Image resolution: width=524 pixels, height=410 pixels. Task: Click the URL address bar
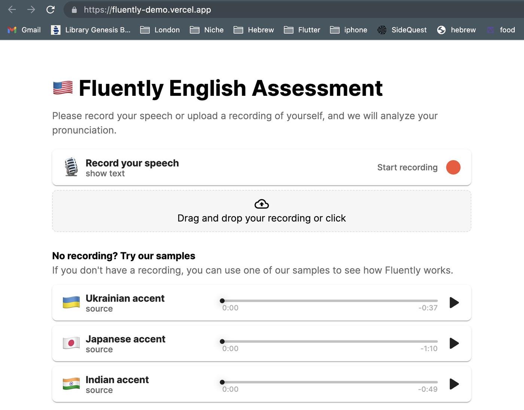pyautogui.click(x=262, y=10)
